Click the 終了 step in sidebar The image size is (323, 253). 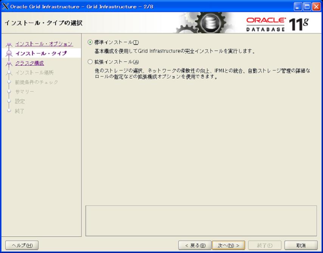[20, 111]
